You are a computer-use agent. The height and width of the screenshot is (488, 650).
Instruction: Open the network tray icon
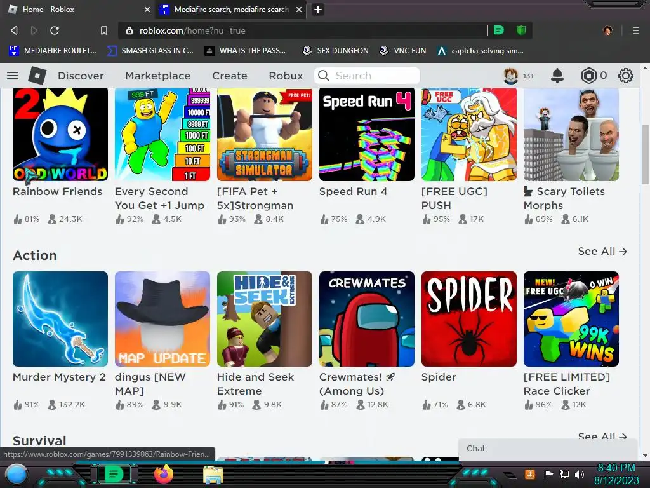click(x=564, y=474)
